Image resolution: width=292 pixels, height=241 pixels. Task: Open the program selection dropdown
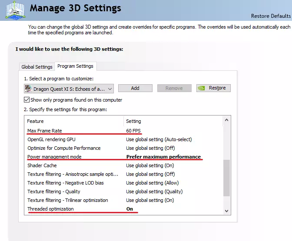click(110, 88)
